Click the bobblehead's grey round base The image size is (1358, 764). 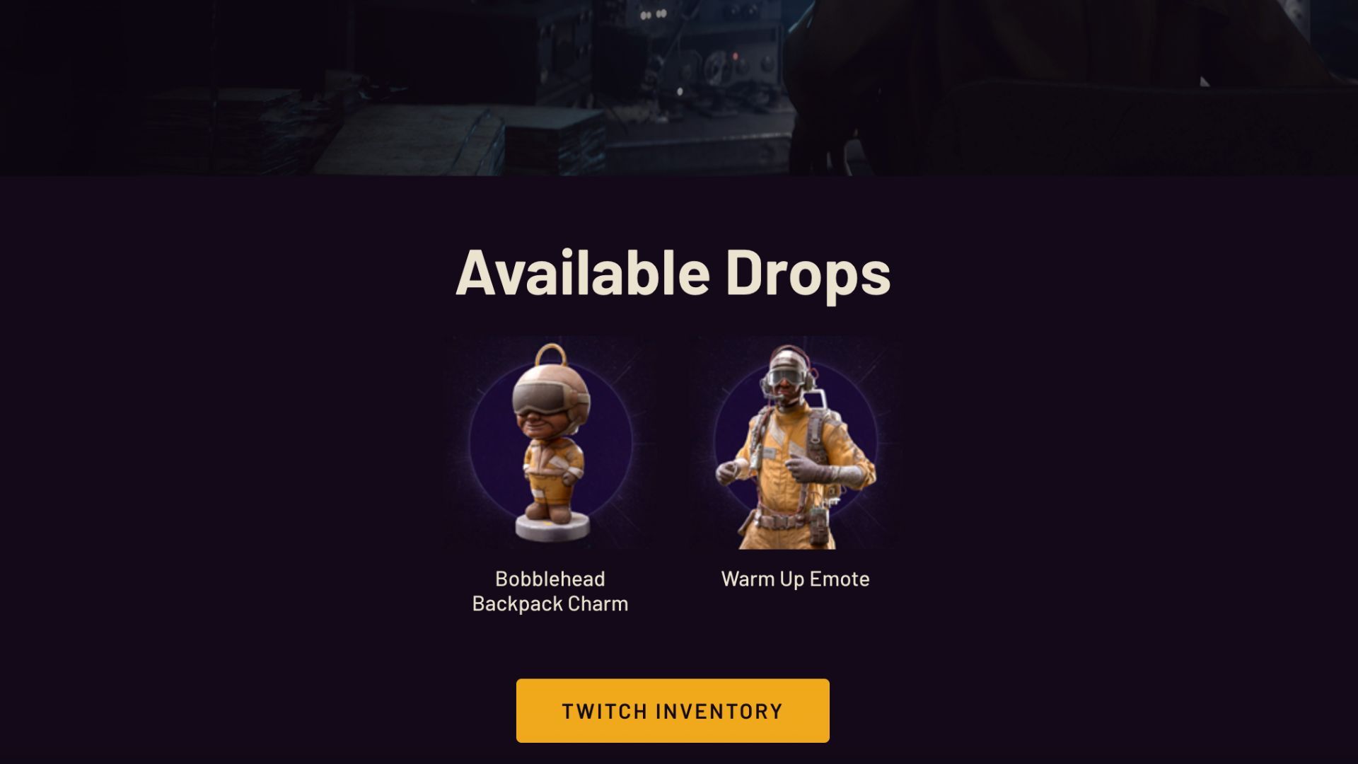(552, 527)
